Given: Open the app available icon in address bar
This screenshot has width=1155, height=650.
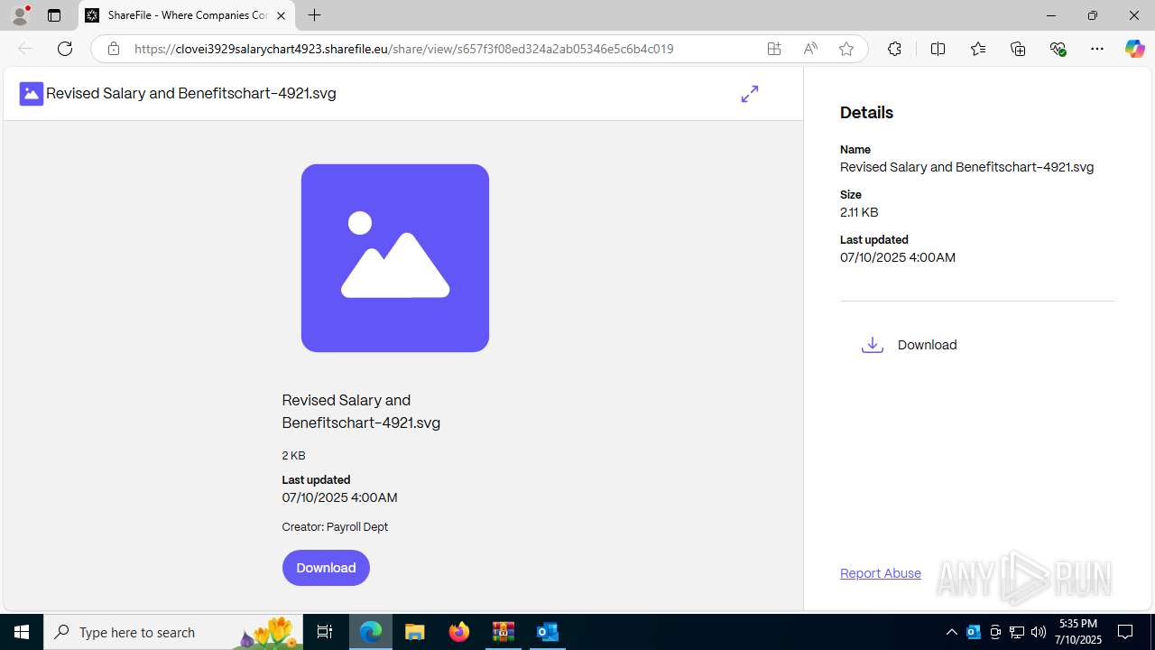Looking at the screenshot, I should point(774,49).
